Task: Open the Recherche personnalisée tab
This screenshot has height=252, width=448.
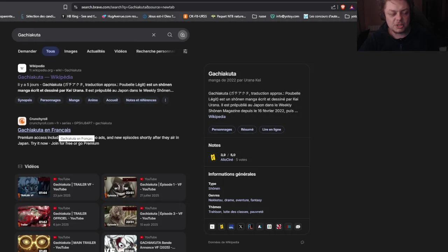Action: [155, 51]
